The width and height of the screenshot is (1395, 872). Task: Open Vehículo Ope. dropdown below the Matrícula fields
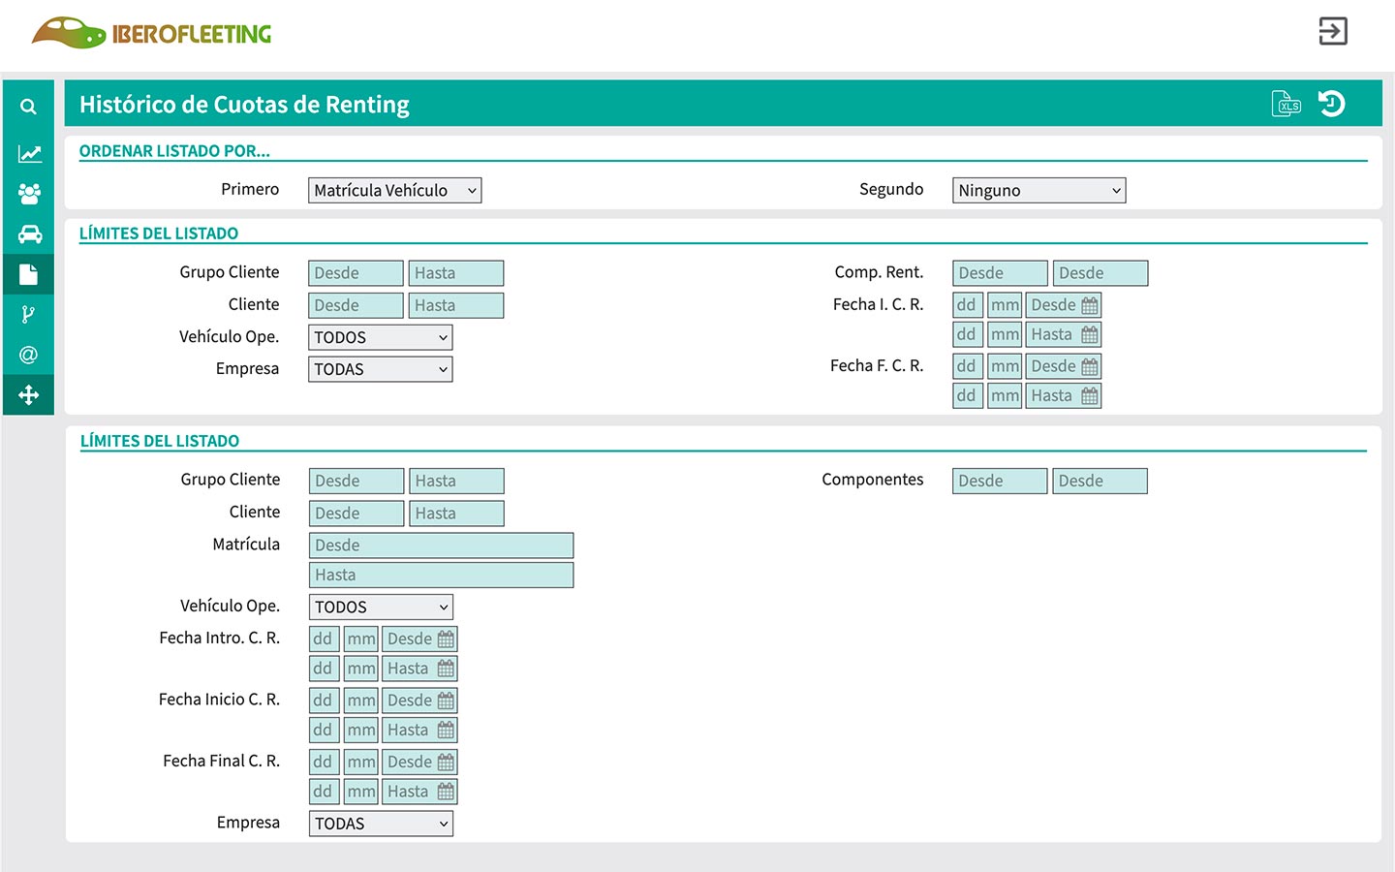(x=381, y=607)
